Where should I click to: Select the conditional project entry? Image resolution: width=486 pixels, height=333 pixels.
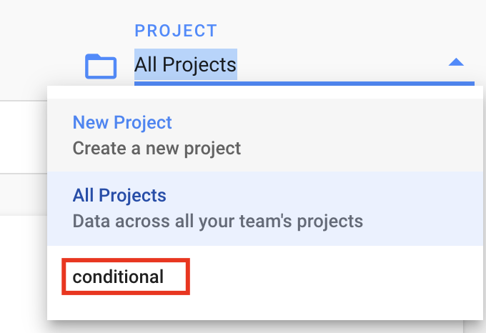coord(118,277)
